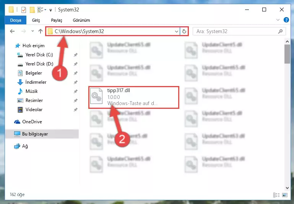Click the System32 title bar folder icon

point(11,10)
